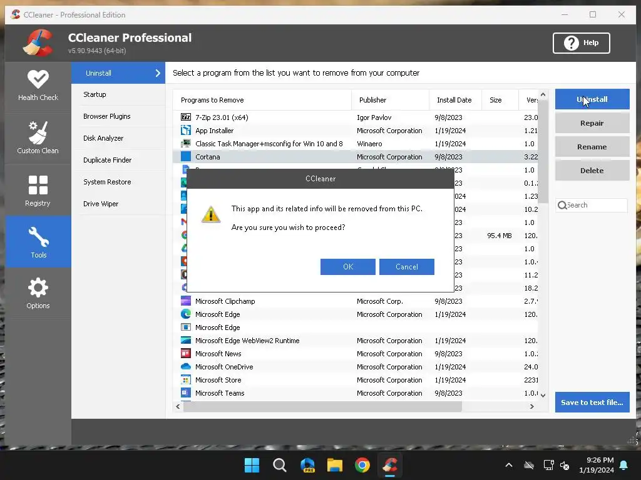The height and width of the screenshot is (480, 641).
Task: Click the Help button
Action: click(x=582, y=43)
